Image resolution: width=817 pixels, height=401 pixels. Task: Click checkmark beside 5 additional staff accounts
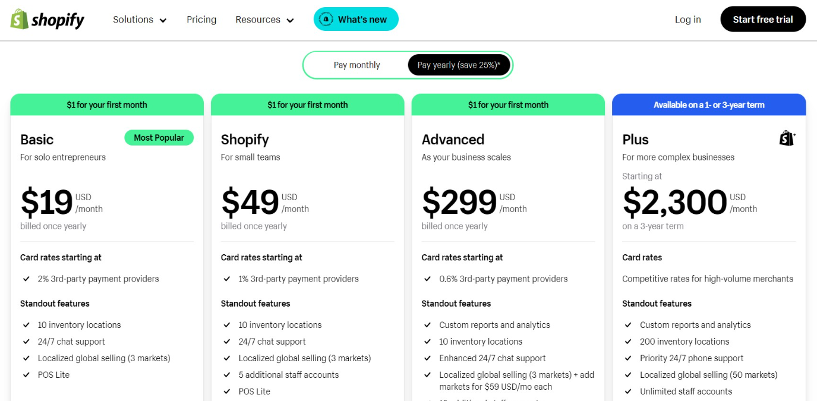[x=227, y=375]
